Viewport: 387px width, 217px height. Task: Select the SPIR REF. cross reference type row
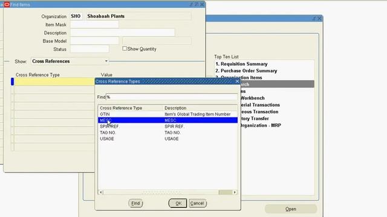pos(168,127)
